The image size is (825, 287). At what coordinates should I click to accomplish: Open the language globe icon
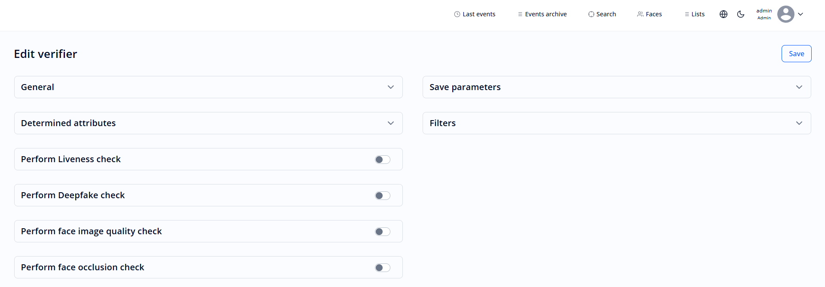coord(724,14)
